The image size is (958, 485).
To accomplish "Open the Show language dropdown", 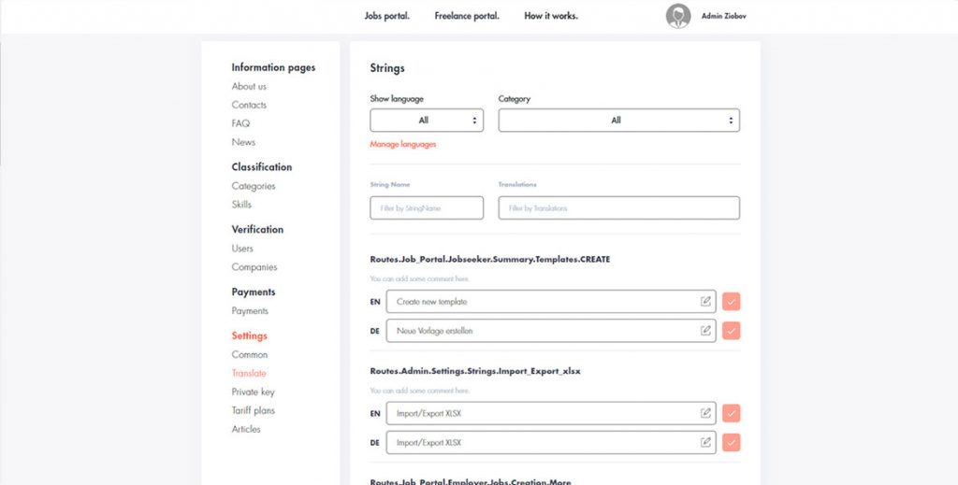I will tap(427, 121).
